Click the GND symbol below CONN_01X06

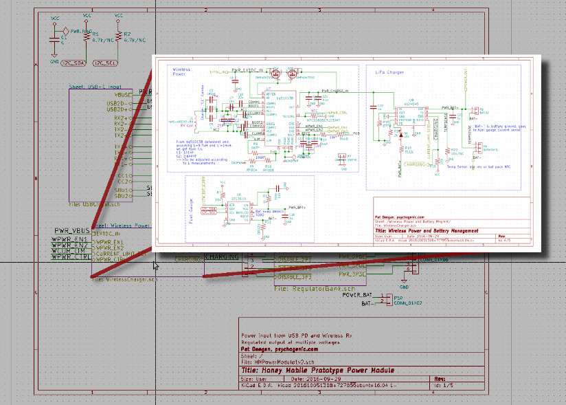tap(404, 283)
